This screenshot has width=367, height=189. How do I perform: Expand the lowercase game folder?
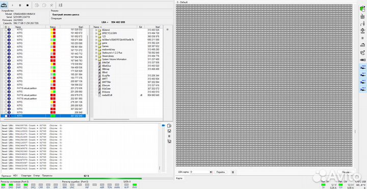pos(96,43)
